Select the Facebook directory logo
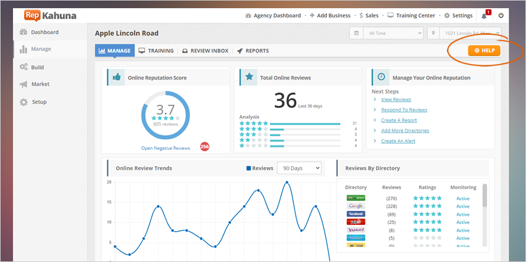This screenshot has height=262, width=526. click(356, 214)
